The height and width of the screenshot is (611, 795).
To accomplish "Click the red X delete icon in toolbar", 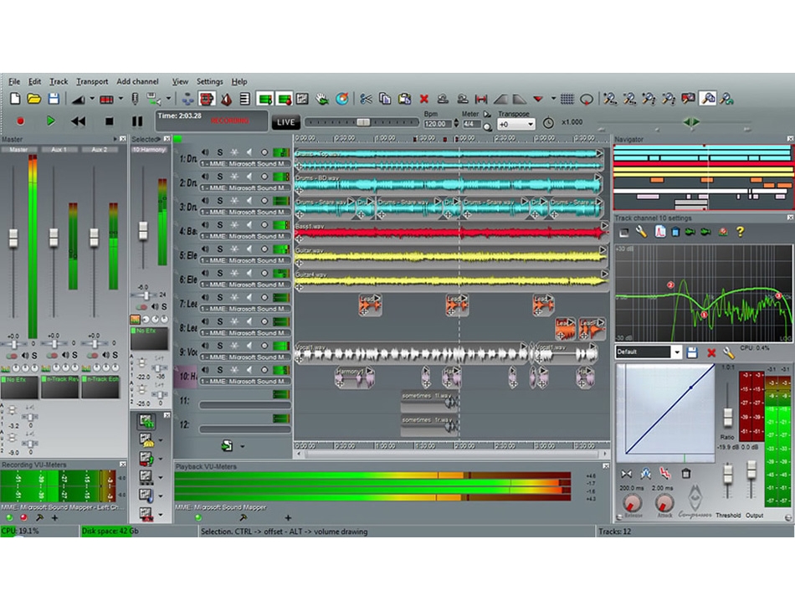I will [424, 99].
